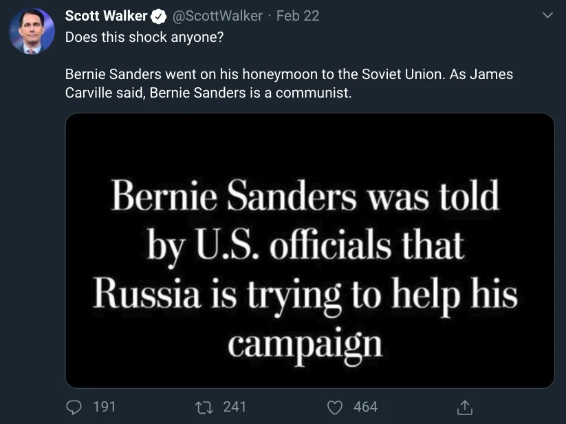Click the blue verified badge
Image resolution: width=566 pixels, height=424 pixels.
[158, 16]
